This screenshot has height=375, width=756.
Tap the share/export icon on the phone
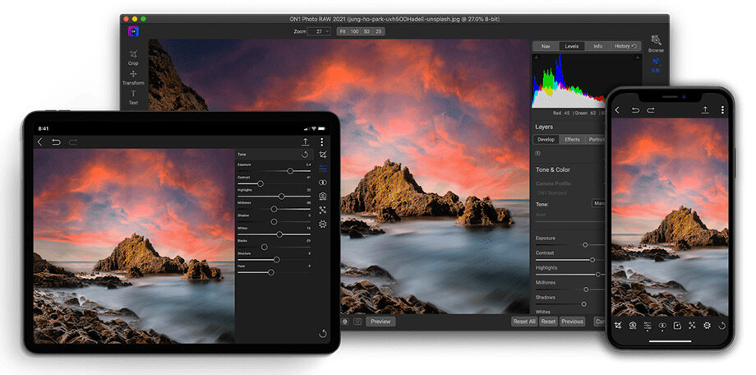[x=705, y=110]
